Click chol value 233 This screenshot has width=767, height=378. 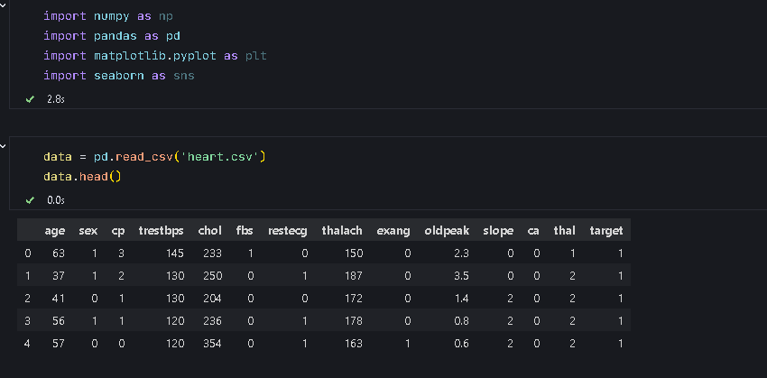pyautogui.click(x=212, y=254)
